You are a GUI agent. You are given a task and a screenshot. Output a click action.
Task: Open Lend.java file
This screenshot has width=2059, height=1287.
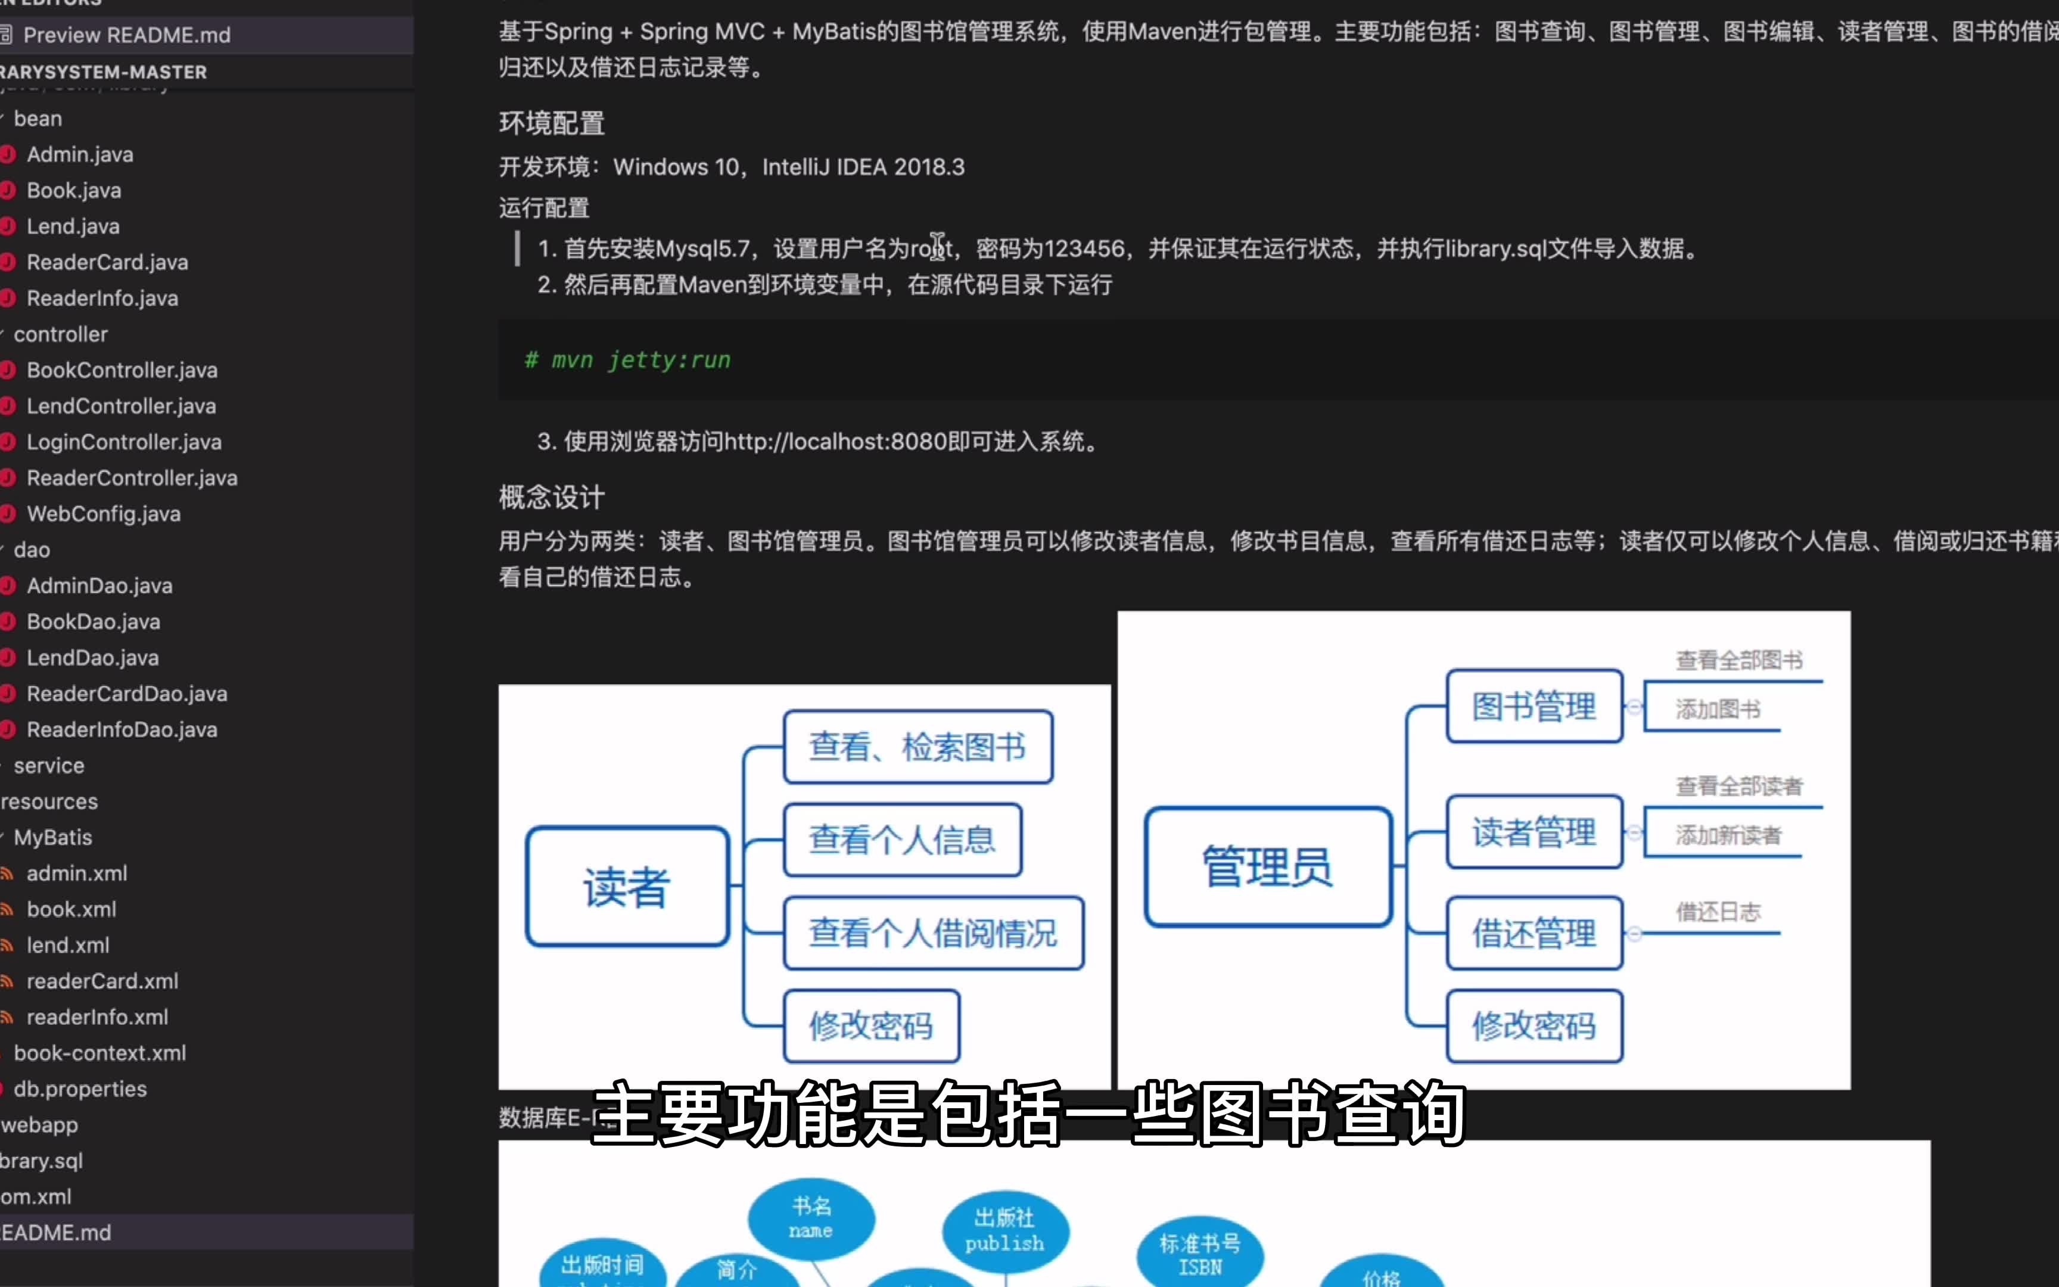74,225
